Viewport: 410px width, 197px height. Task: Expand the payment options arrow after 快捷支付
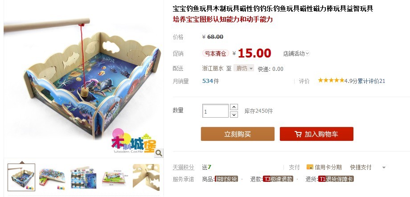(384, 168)
